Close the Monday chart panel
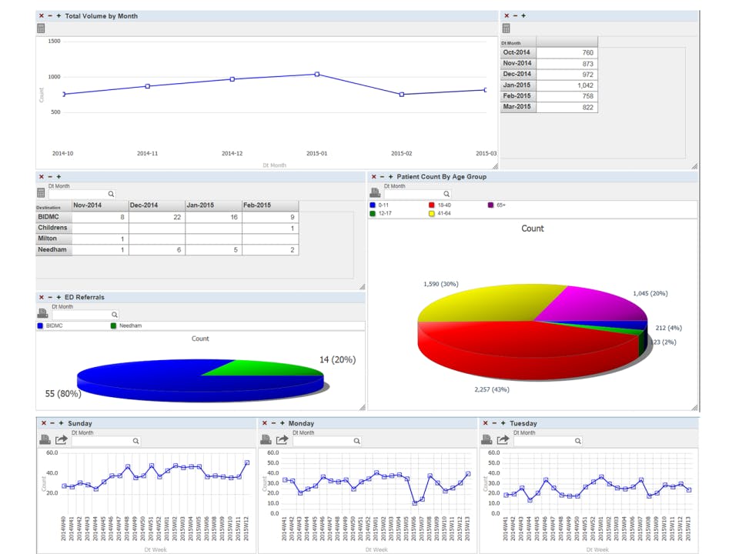This screenshot has width=739, height=554. tap(264, 423)
